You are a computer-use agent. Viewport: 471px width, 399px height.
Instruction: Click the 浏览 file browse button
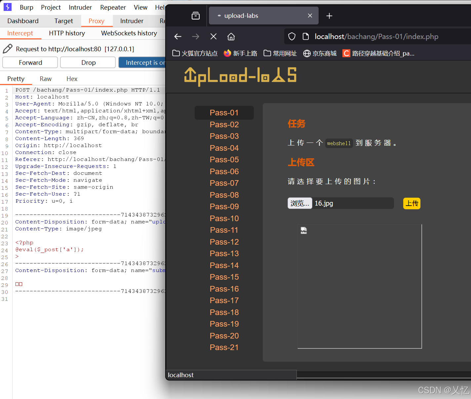(300, 203)
